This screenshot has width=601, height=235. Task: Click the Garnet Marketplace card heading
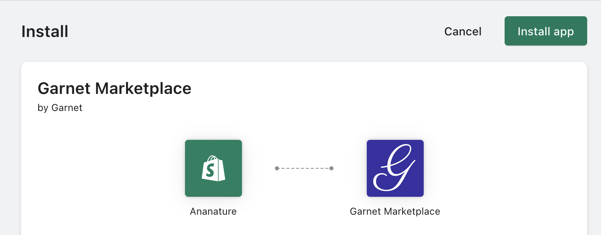pos(114,88)
